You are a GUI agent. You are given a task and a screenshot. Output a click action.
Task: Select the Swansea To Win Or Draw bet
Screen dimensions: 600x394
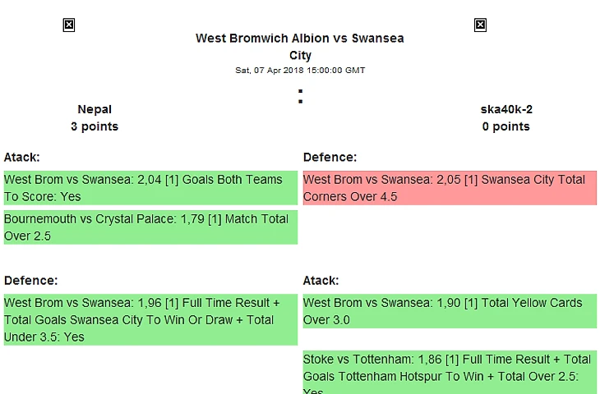click(x=150, y=319)
